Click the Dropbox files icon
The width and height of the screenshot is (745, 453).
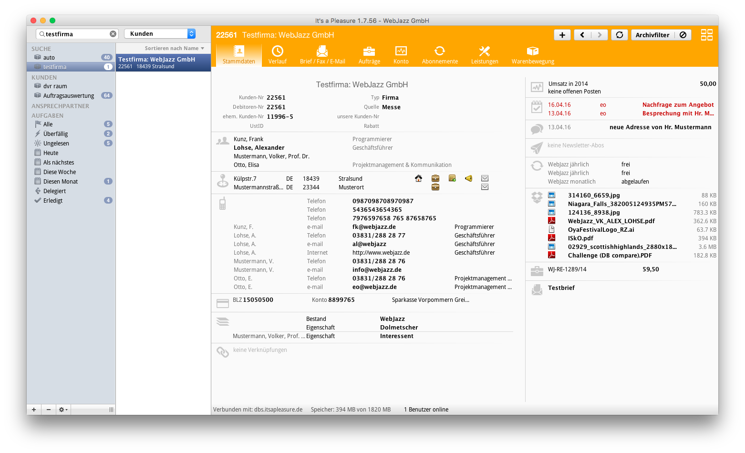coord(537,197)
